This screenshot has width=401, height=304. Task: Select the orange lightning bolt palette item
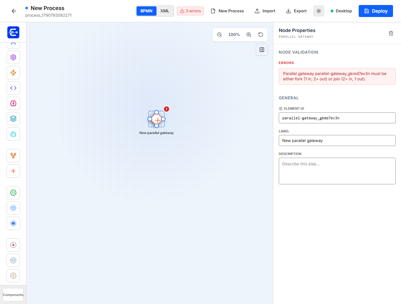pyautogui.click(x=13, y=73)
